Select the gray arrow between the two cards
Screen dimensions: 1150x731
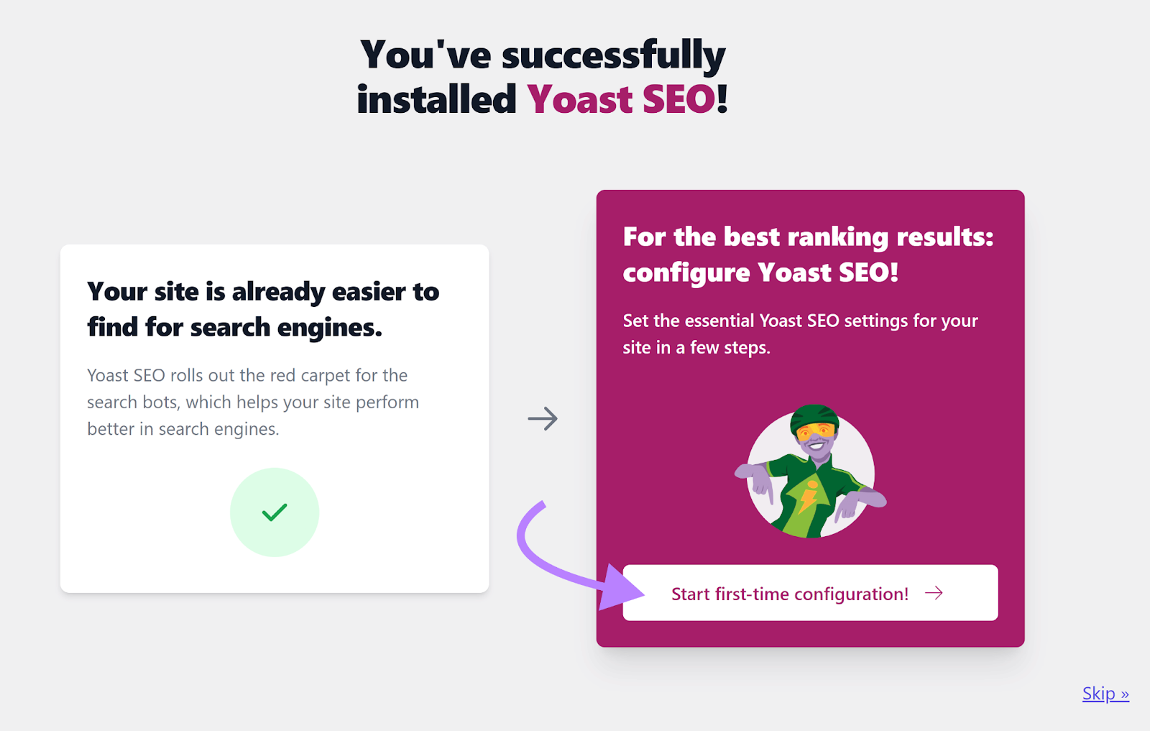543,418
